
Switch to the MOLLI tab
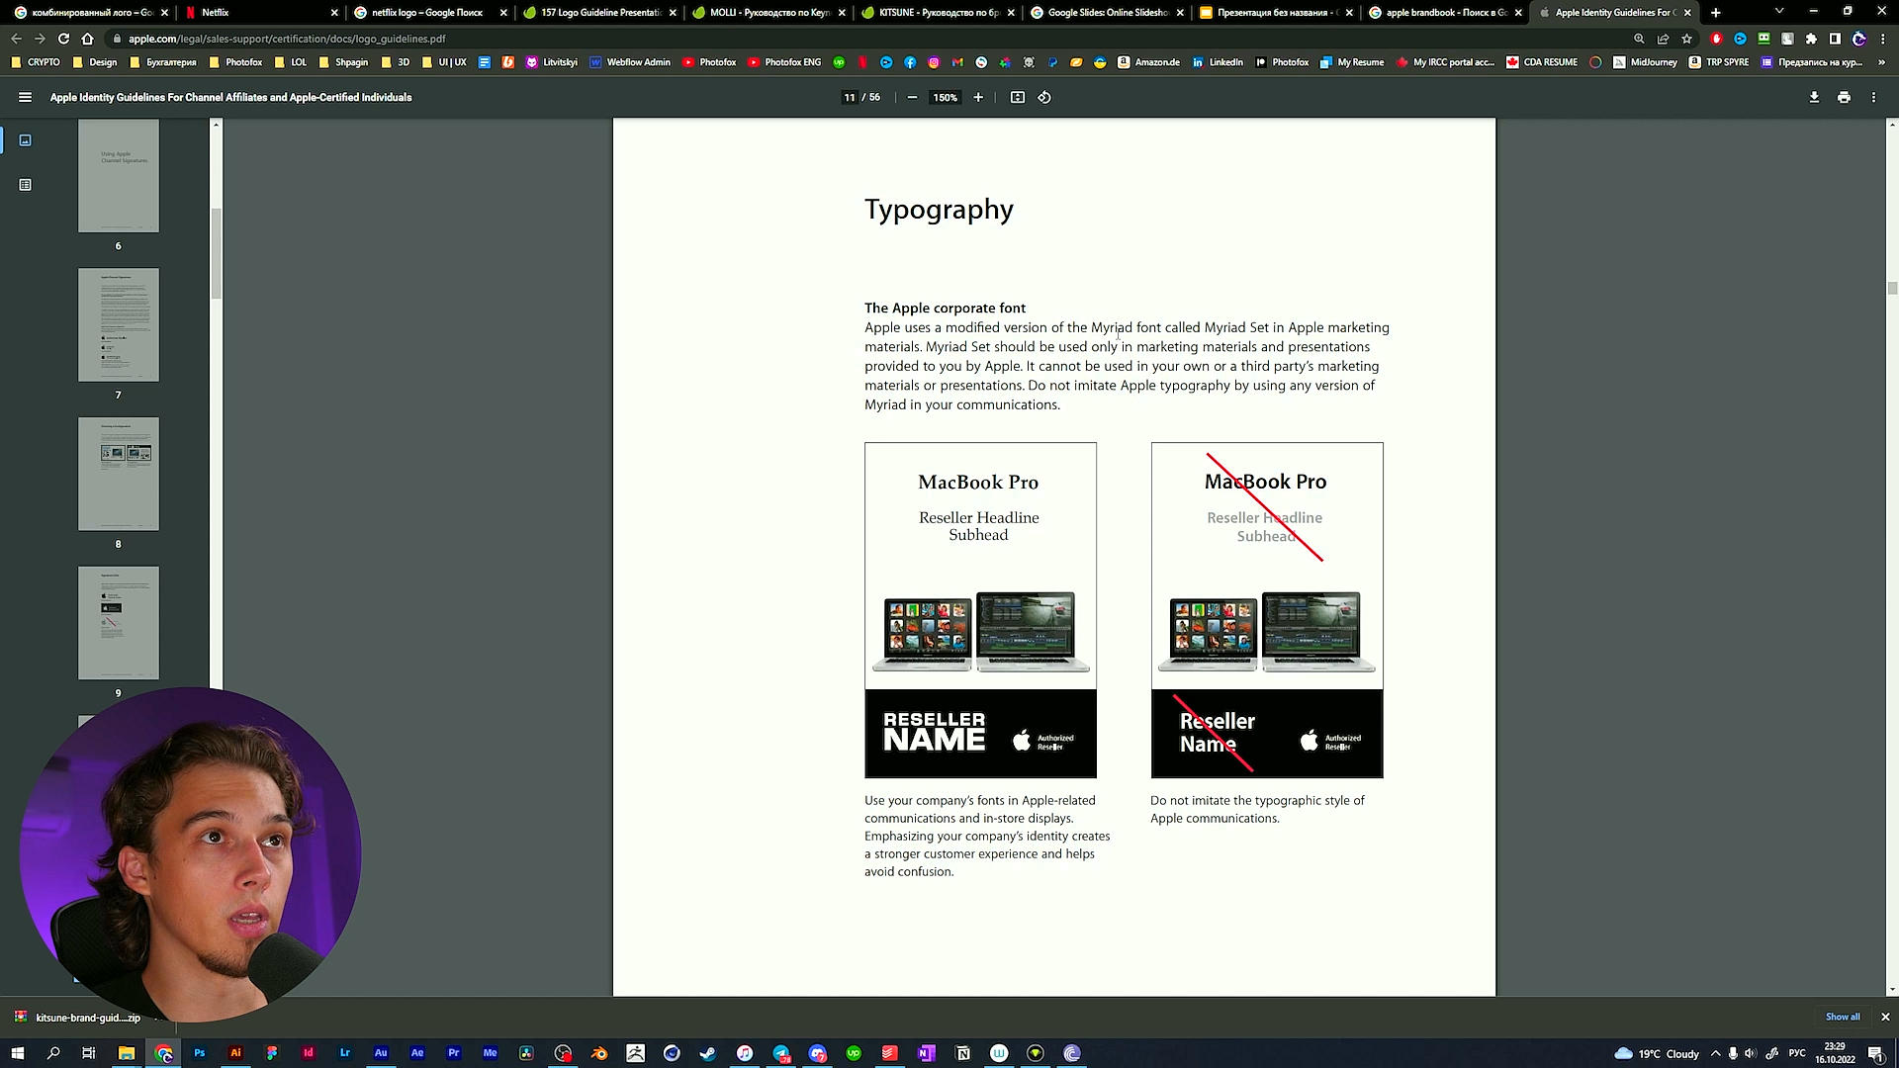pyautogui.click(x=768, y=13)
